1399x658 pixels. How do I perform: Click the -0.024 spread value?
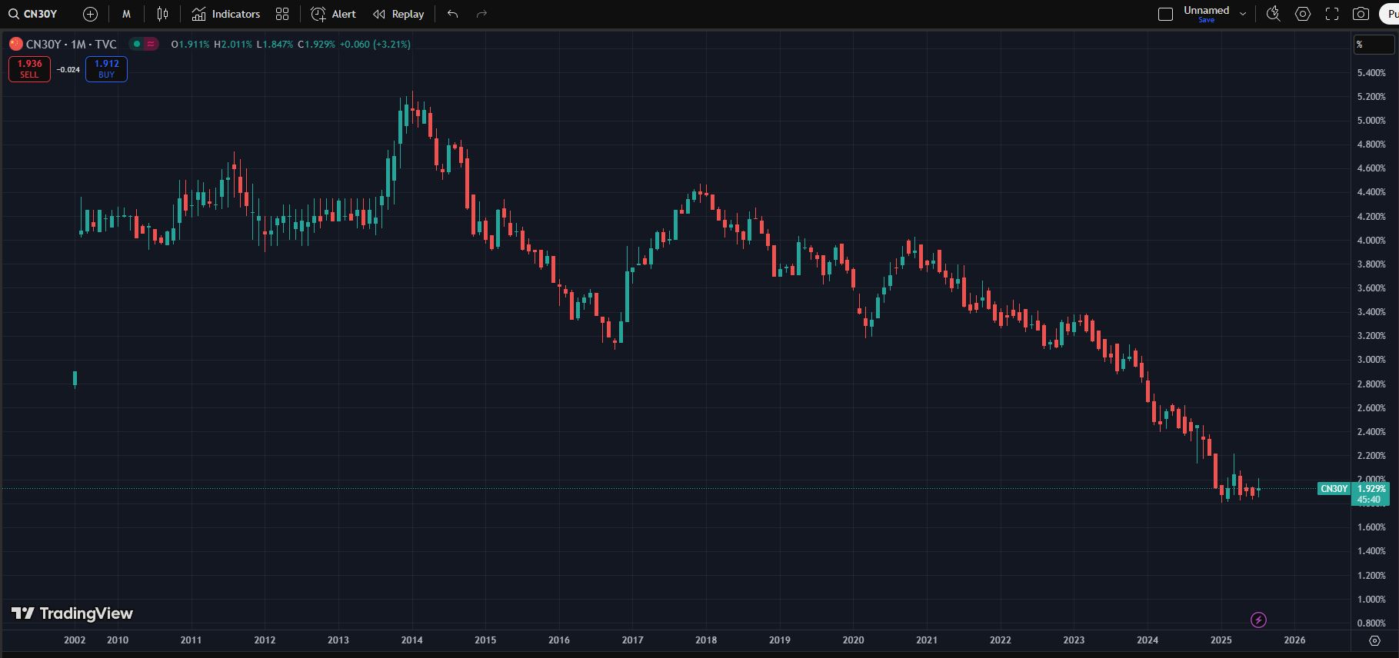coord(68,69)
